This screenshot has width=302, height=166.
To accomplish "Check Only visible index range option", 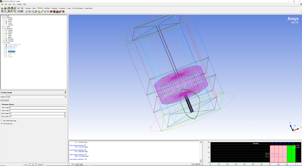I will click(2, 121).
